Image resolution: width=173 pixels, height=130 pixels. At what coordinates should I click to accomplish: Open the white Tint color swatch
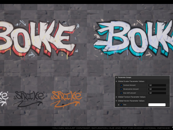click(157, 105)
